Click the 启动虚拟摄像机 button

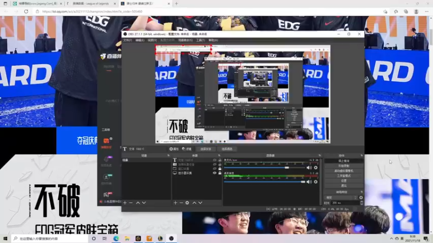coord(344,171)
